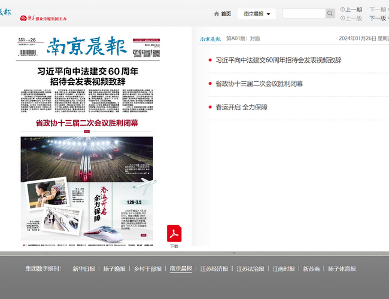Screen dimensions: 389x299
Task: Download the page using the PDF icon
Action: coord(174,233)
